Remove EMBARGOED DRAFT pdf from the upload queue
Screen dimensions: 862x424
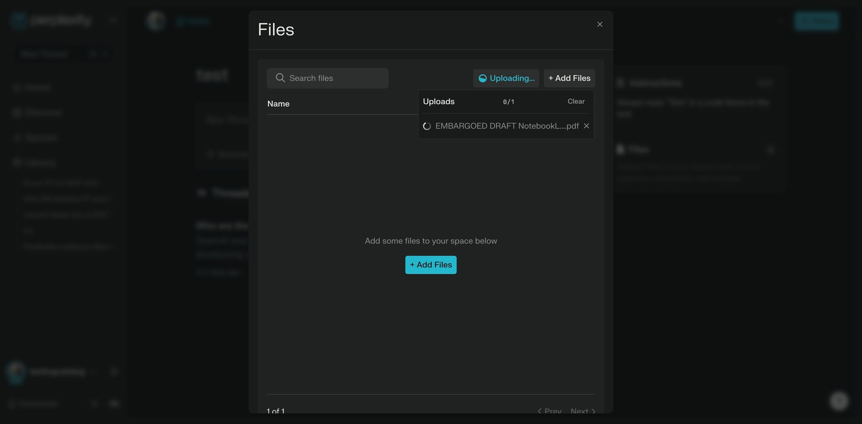point(587,126)
